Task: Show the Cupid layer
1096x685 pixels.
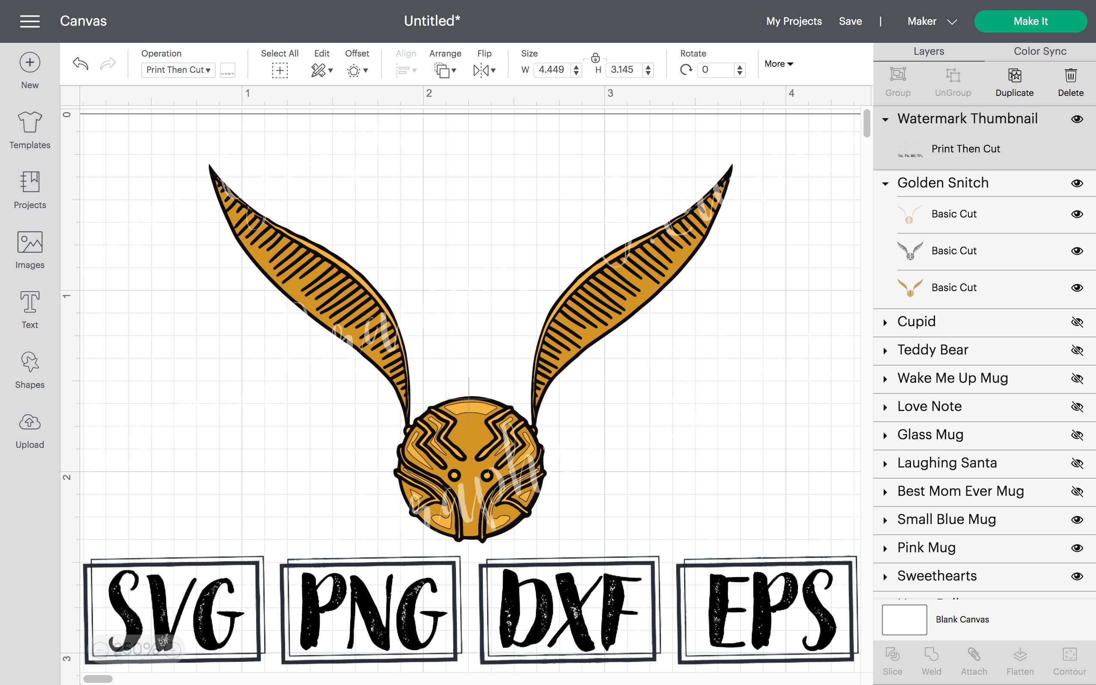Action: click(x=1078, y=322)
